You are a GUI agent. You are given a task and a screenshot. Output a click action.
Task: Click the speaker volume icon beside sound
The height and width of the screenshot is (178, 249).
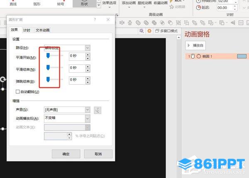tap(98, 110)
